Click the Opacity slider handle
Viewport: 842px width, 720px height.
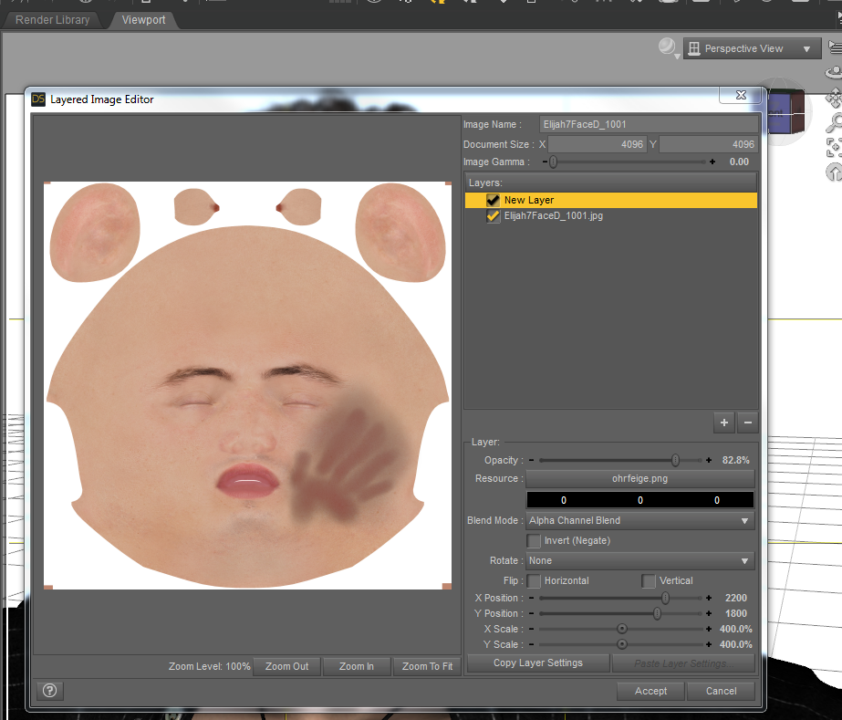point(676,460)
